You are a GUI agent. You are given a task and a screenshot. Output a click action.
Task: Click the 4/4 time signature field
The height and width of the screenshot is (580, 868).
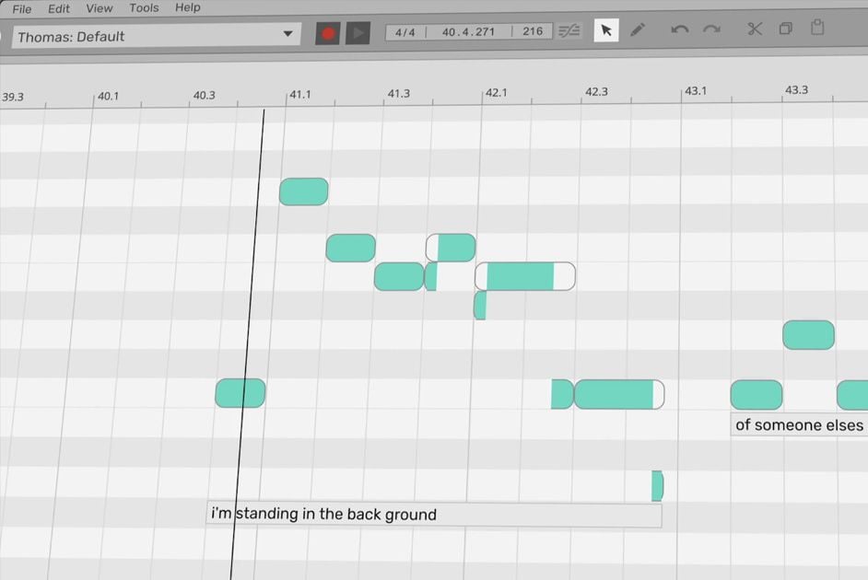(405, 32)
